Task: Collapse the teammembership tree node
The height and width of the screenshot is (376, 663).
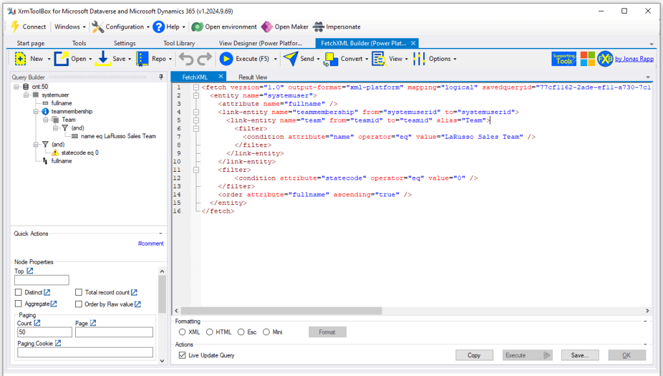Action: (x=28, y=112)
